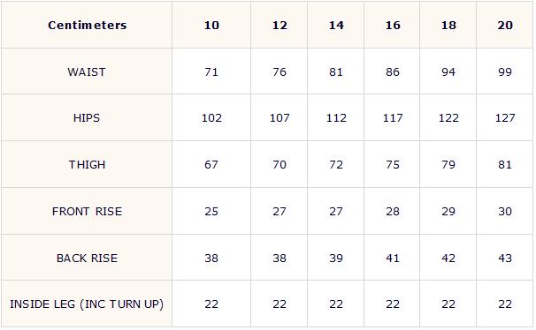Click thigh value 75 for size 16

coord(393,165)
